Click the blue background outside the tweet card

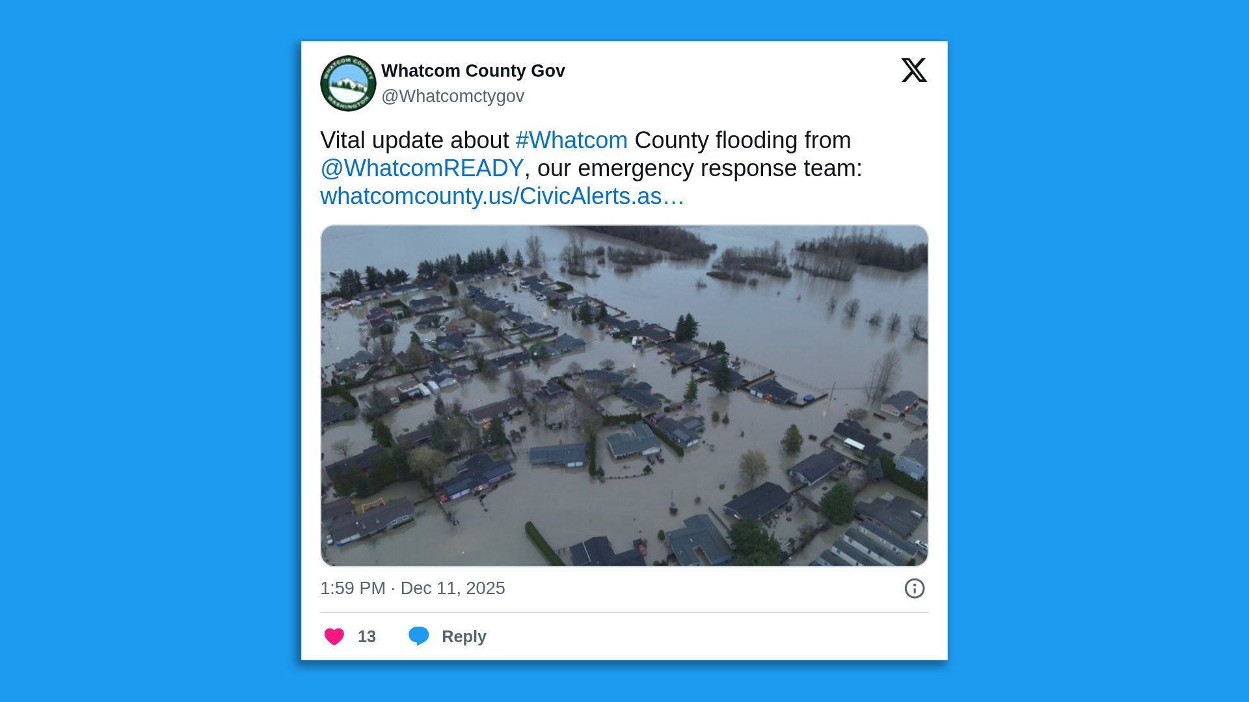click(x=150, y=351)
